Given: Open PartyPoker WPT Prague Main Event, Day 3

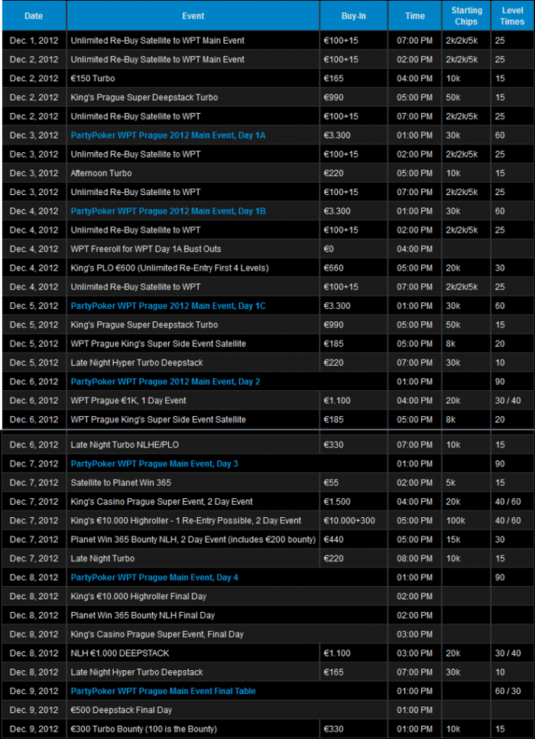Looking at the screenshot, I should coord(154,464).
